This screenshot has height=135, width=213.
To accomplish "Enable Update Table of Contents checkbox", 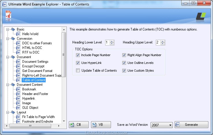I will [x=78, y=71].
